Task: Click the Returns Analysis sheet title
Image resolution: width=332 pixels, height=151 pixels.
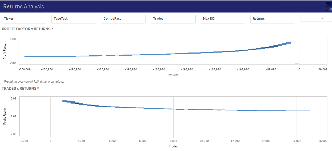Action: click(24, 7)
